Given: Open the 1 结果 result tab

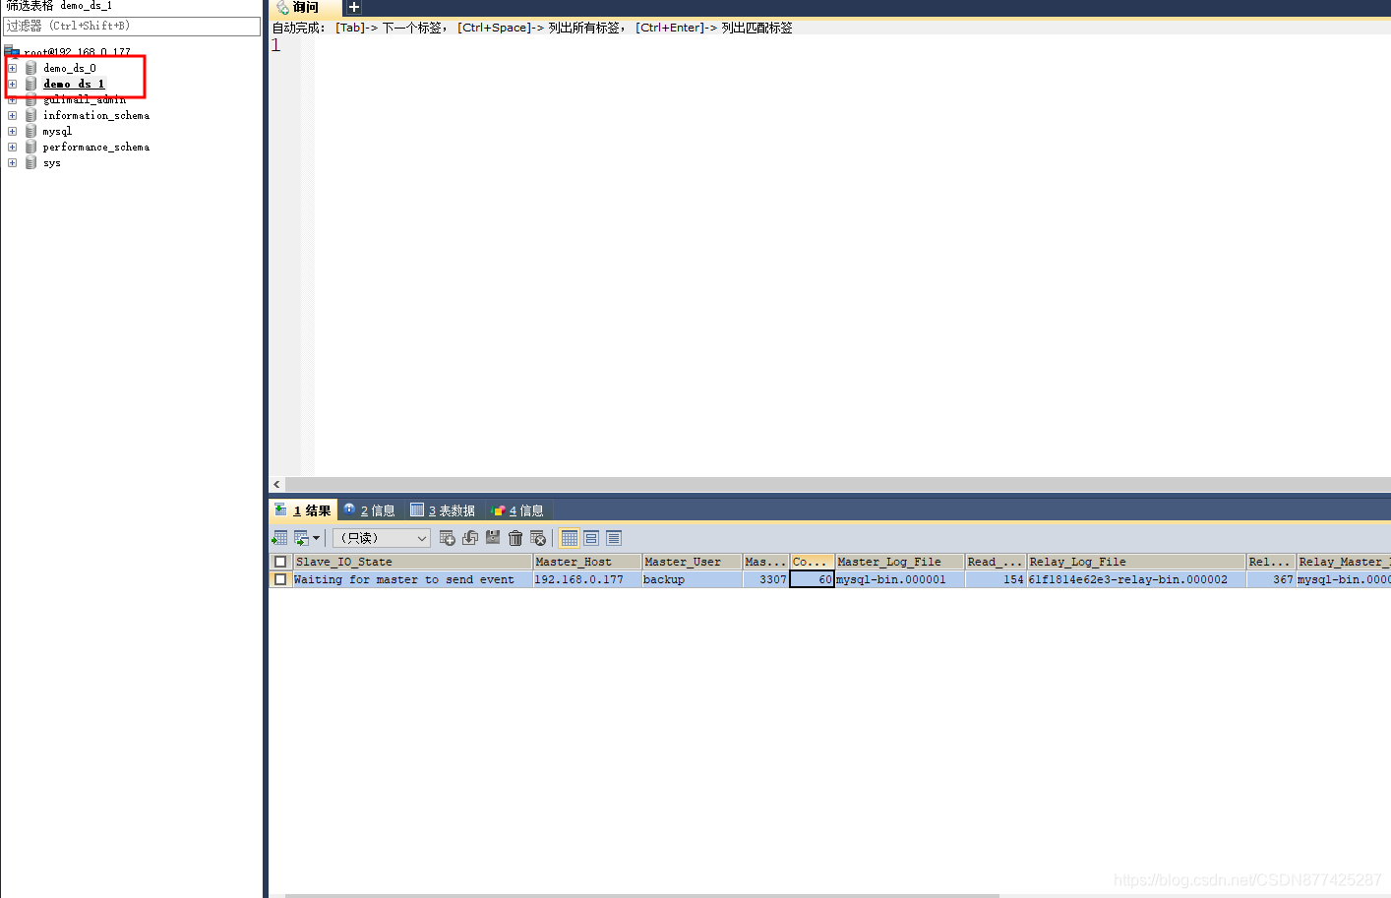Looking at the screenshot, I should click(x=303, y=510).
